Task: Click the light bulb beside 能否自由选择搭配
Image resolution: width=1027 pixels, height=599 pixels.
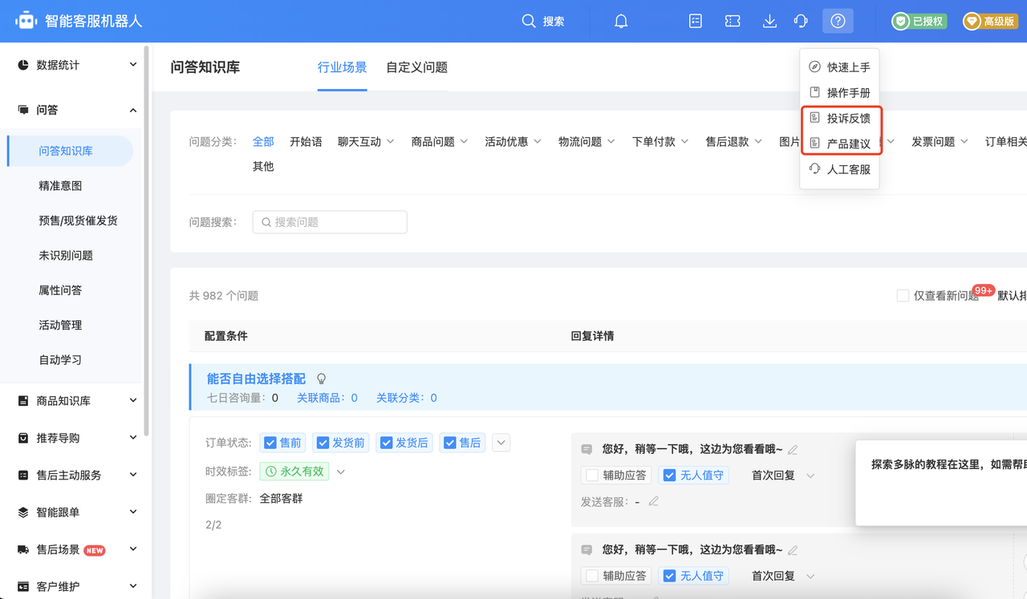Action: pyautogui.click(x=322, y=378)
